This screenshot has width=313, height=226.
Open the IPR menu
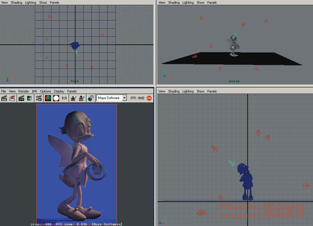coord(35,91)
